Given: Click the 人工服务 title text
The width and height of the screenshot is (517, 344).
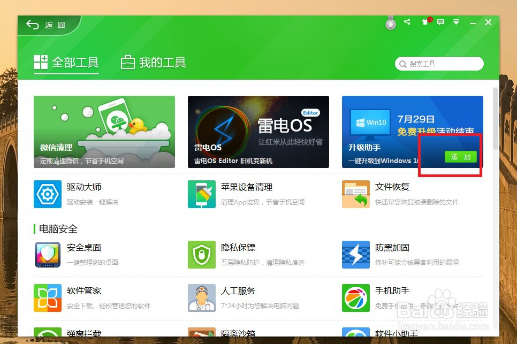Looking at the screenshot, I should [x=238, y=291].
